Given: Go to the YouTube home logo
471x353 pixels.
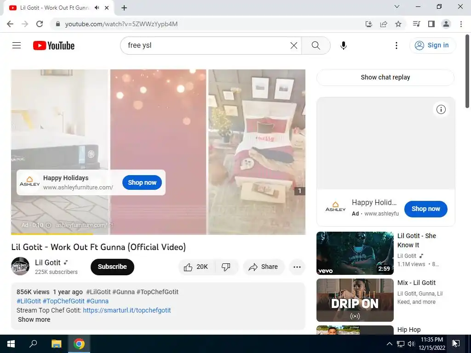Looking at the screenshot, I should click(x=54, y=46).
